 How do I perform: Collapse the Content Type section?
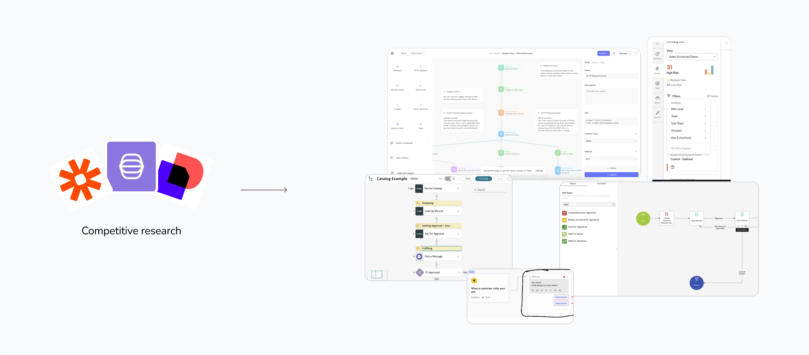click(x=636, y=134)
